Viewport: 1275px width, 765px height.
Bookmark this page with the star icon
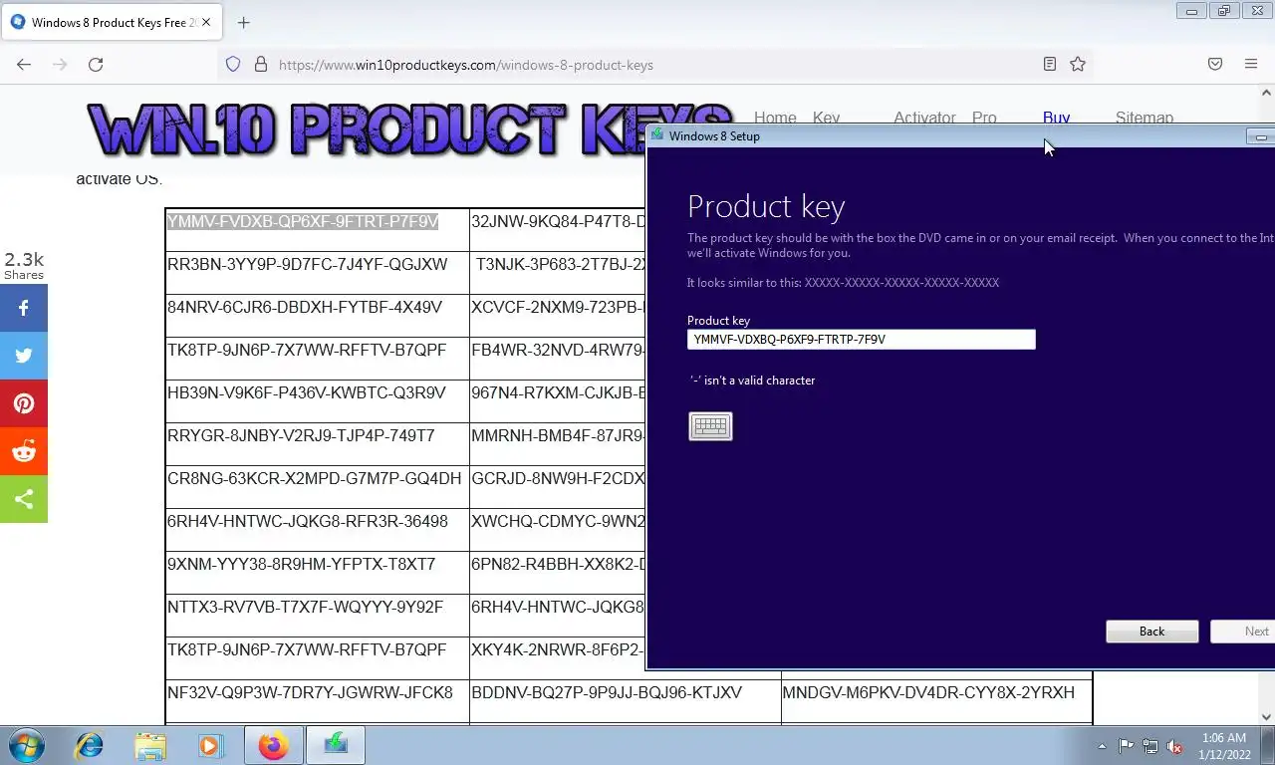point(1078,64)
